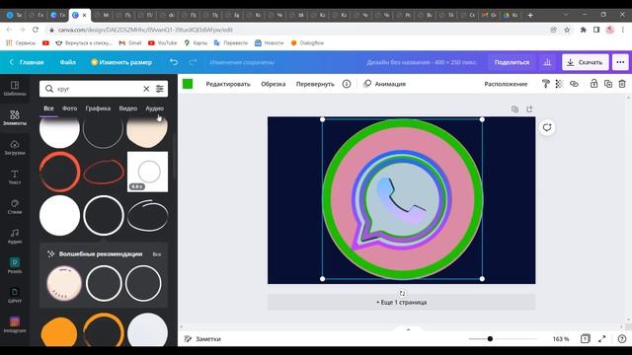The width and height of the screenshot is (632, 355).
Task: Open Анимация options
Action: [384, 84]
